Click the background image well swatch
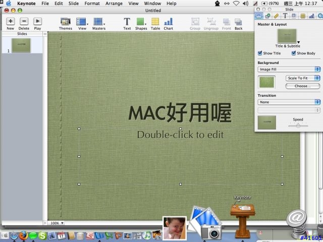 point(267,82)
